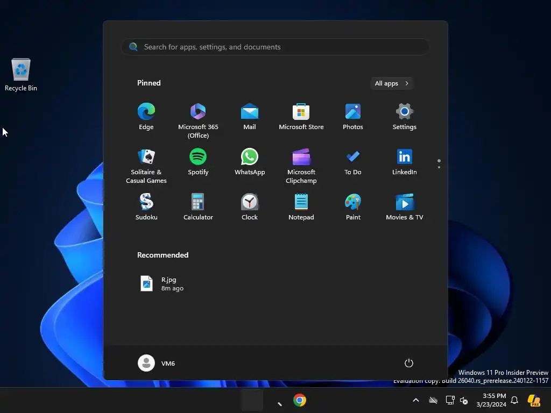The height and width of the screenshot is (413, 551).
Task: Click the VM6 profile avatar picture
Action: pos(146,363)
